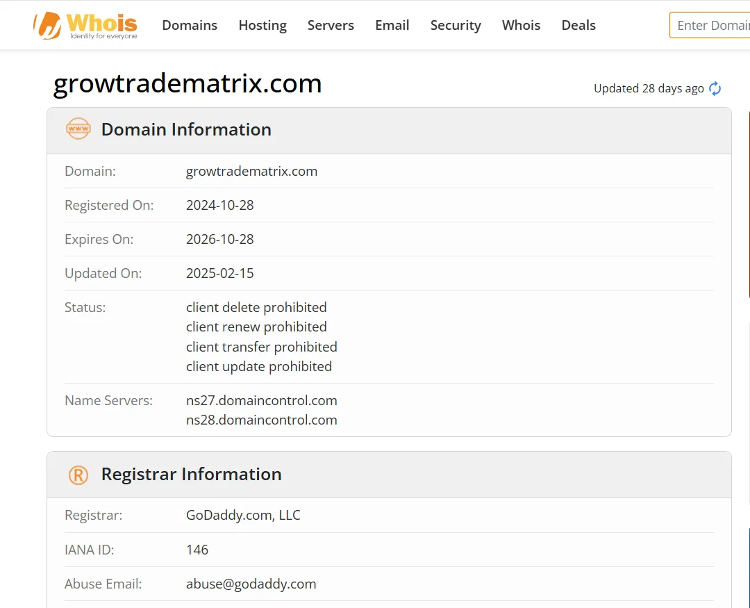Screen dimensions: 750x608
Task: Click the Status label
Action: [x=85, y=307]
